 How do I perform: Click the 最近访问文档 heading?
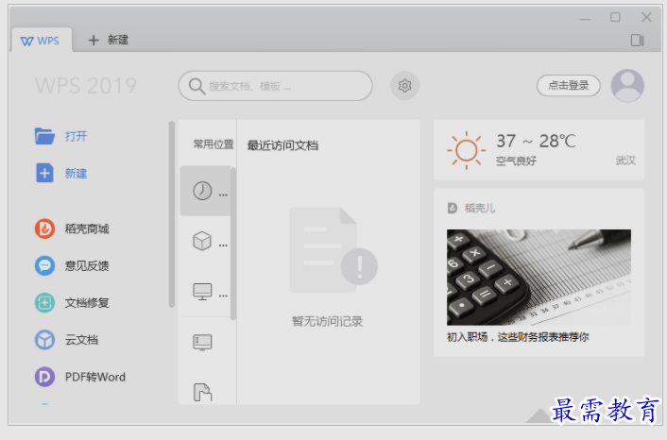click(282, 145)
